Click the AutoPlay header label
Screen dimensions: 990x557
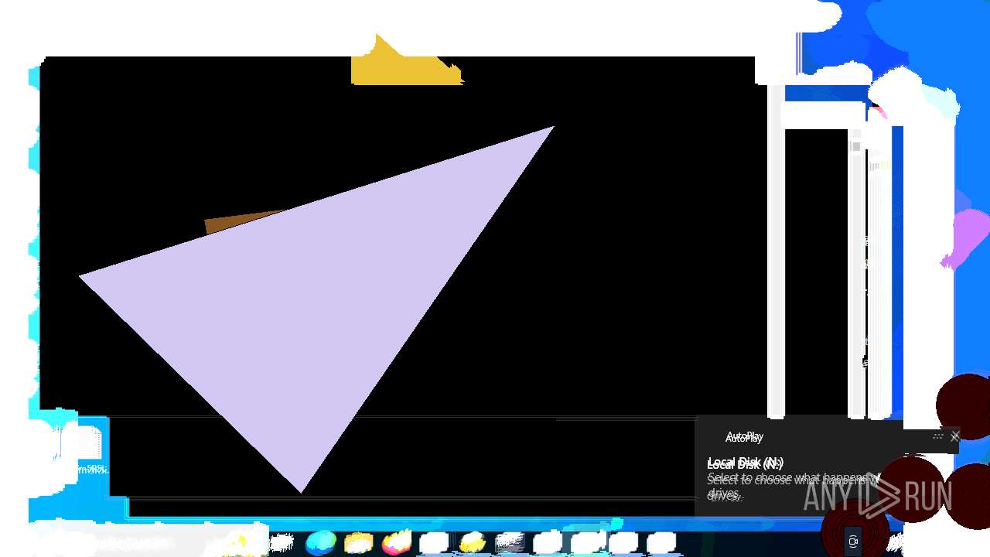(744, 437)
